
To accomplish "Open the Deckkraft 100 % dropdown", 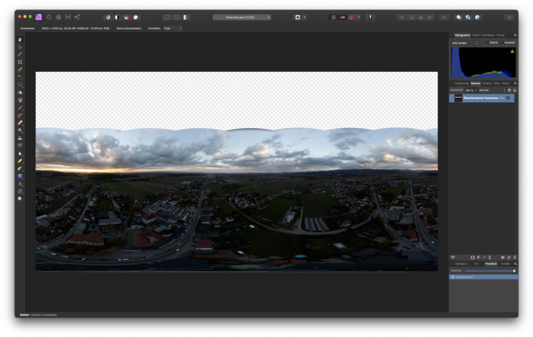I will (x=471, y=90).
